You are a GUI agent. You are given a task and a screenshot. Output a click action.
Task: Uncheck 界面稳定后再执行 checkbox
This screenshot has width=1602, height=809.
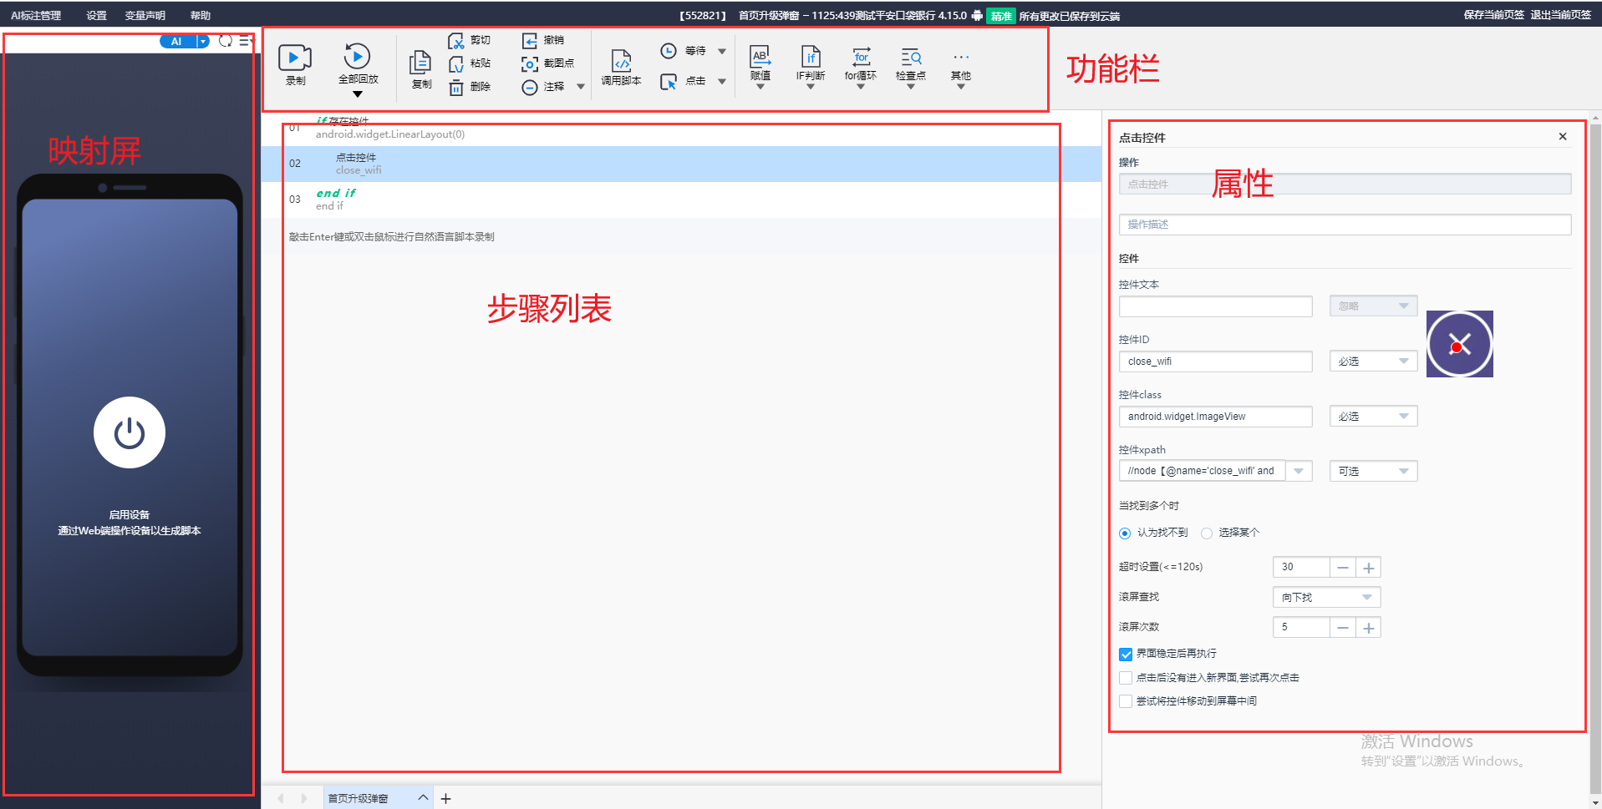(x=1126, y=654)
